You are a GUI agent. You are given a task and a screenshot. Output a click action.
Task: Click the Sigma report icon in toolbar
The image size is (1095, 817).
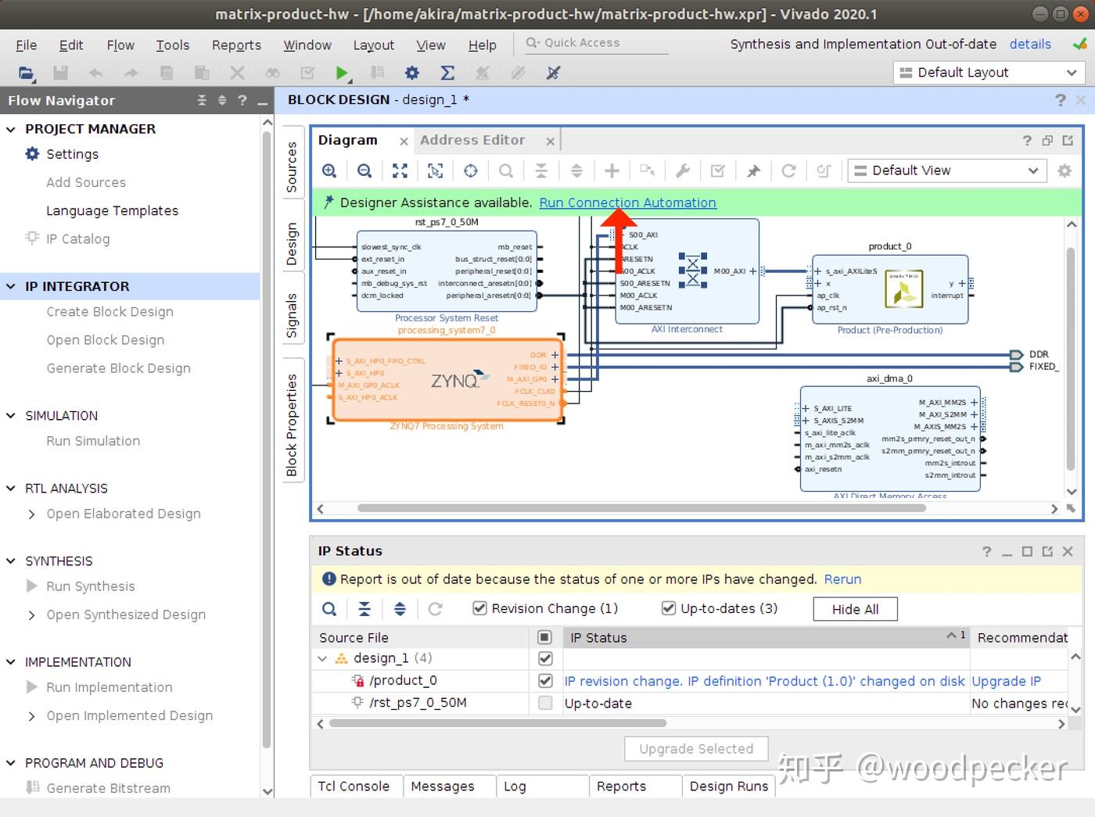447,73
